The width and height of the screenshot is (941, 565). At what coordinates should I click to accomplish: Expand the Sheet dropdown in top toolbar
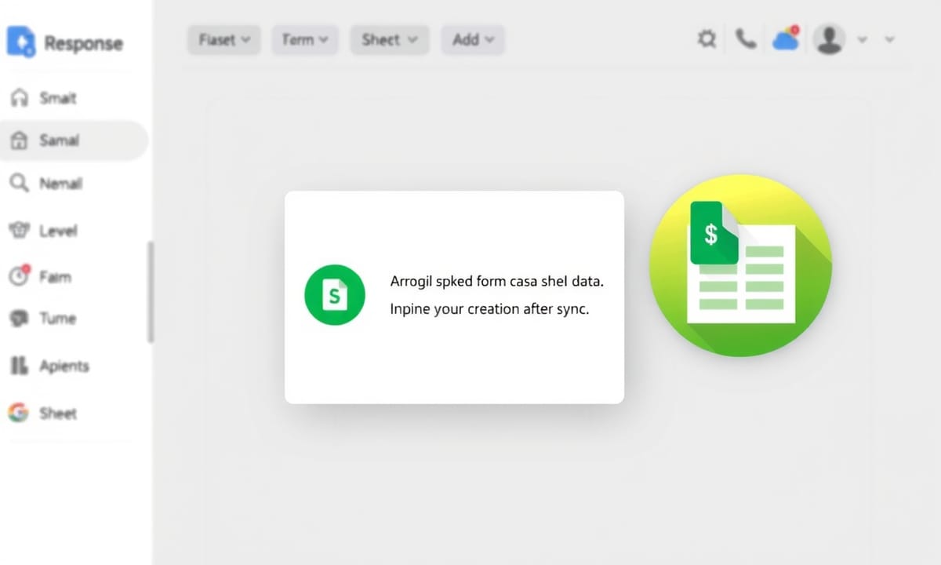[x=390, y=39]
